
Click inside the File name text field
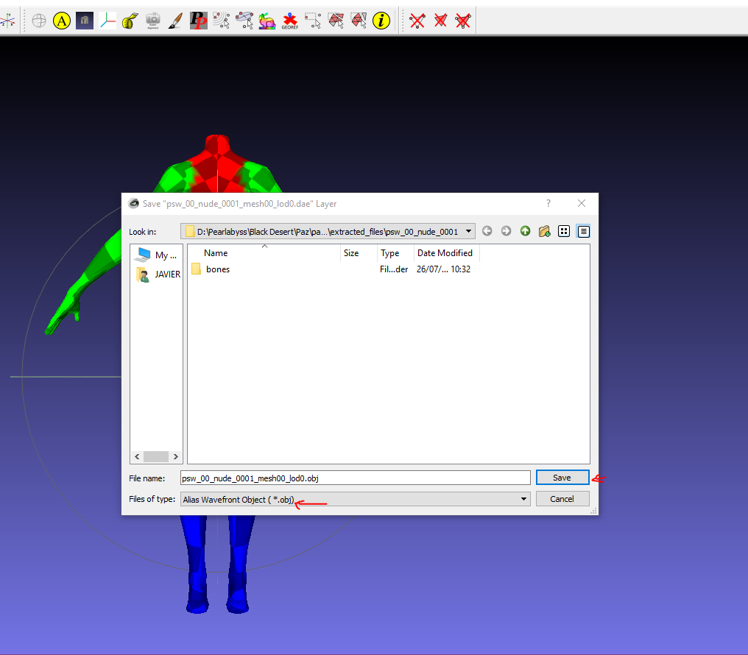coord(355,478)
